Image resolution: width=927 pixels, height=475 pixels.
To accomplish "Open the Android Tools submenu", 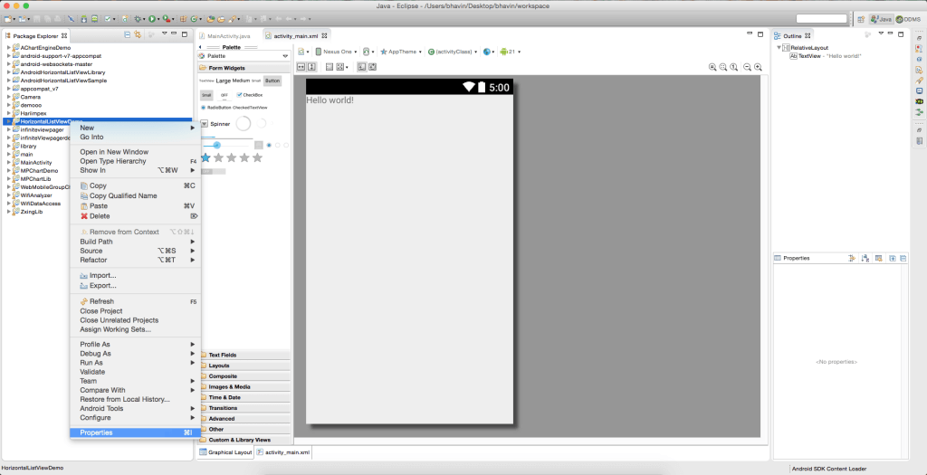I will point(136,408).
